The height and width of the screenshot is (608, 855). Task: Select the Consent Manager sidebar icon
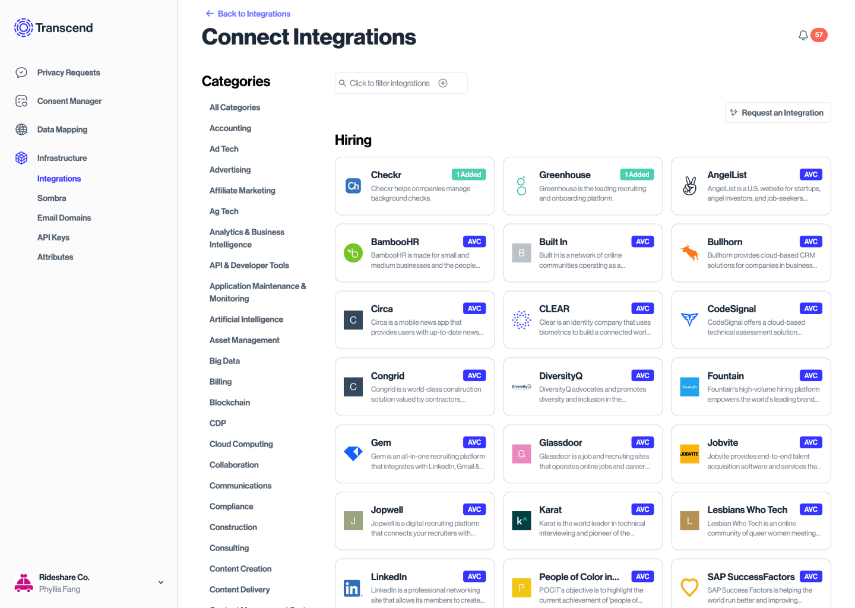coord(21,101)
